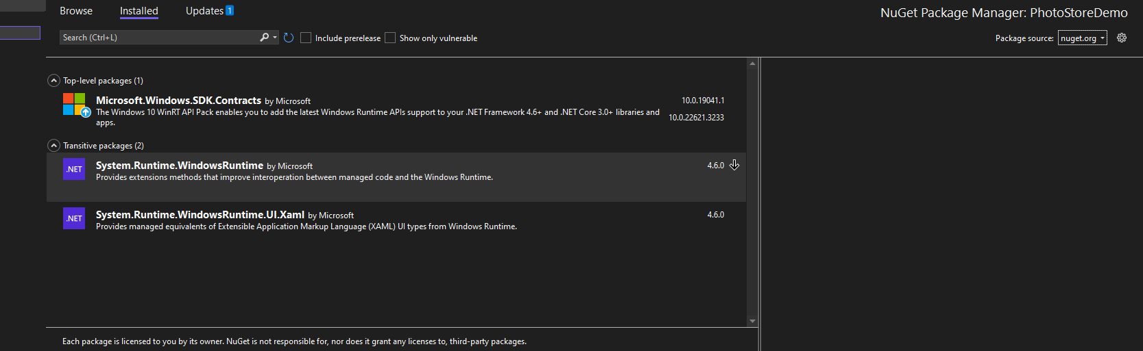This screenshot has height=351, width=1143.
Task: Click the WindowsRuntime.UI.Xaml description text
Action: pyautogui.click(x=306, y=226)
